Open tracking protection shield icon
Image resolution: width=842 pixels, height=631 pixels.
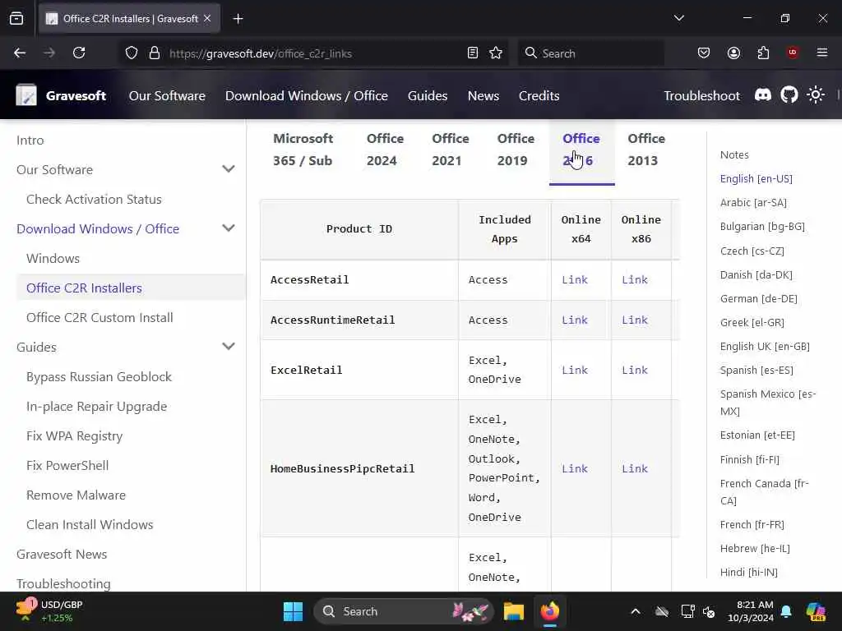(131, 53)
